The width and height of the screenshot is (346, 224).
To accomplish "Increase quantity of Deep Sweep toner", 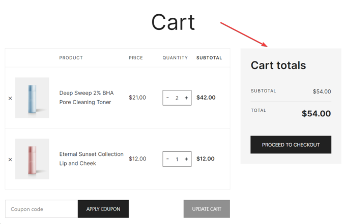I will click(x=186, y=98).
